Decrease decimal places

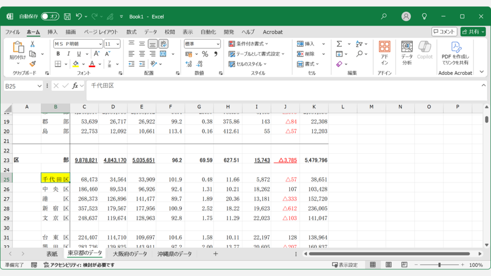coord(199,64)
